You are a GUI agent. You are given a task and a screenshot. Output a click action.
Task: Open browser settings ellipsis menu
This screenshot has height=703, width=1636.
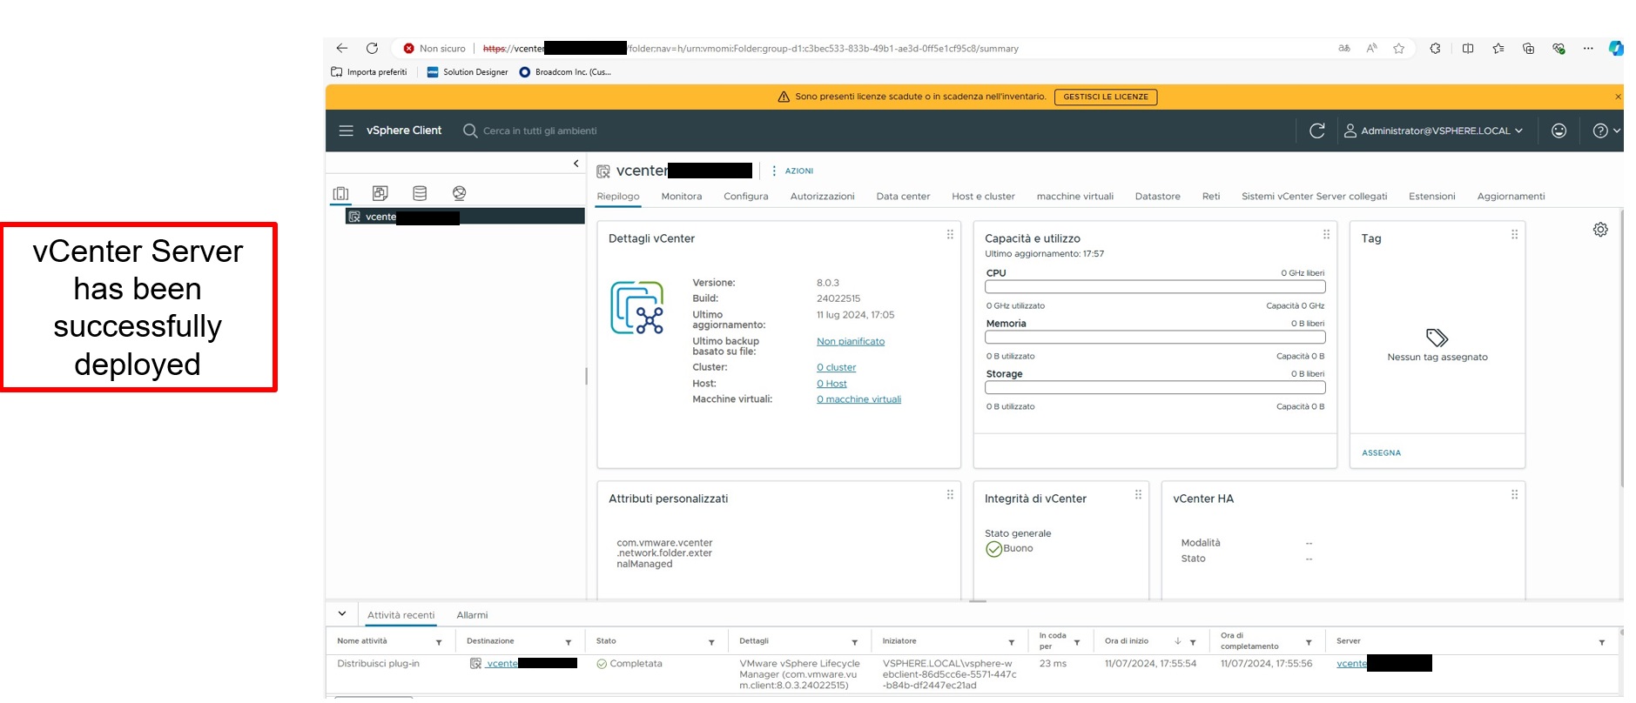coord(1588,49)
